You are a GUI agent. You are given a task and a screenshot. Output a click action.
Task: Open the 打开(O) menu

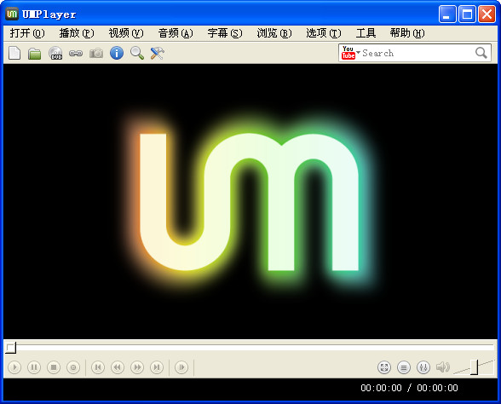point(27,33)
